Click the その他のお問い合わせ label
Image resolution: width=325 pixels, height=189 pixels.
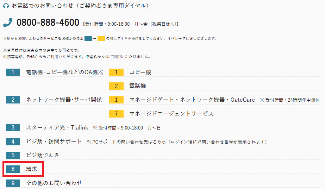point(54,183)
